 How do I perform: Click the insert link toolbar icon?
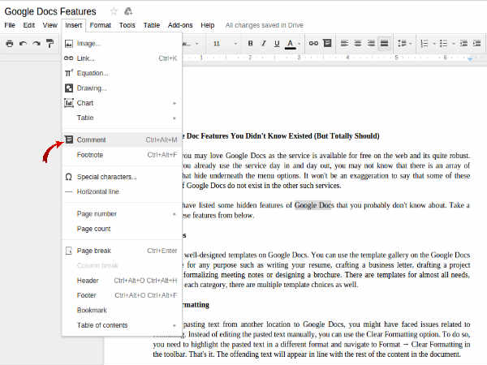coord(313,43)
